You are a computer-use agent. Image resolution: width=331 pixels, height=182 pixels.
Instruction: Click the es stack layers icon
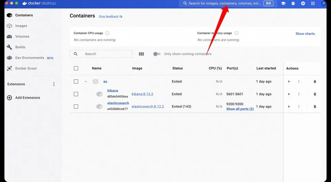[x=96, y=81]
